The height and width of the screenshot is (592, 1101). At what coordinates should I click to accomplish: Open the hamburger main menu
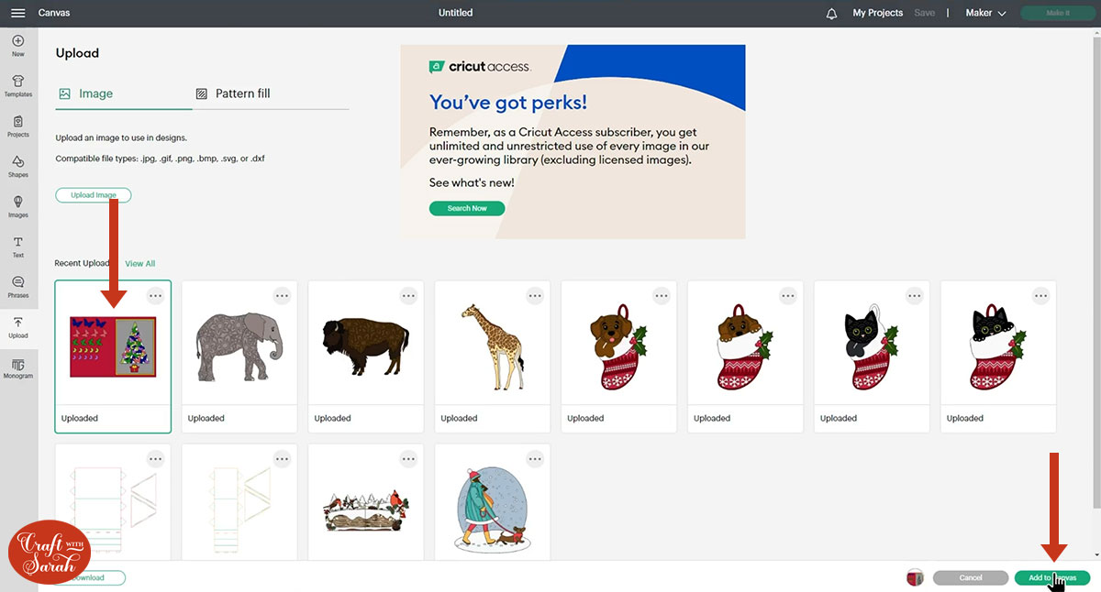[x=17, y=13]
